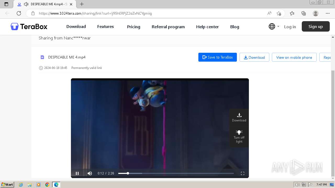Go to the Pricing page
Image resolution: width=335 pixels, height=188 pixels.
click(x=134, y=27)
